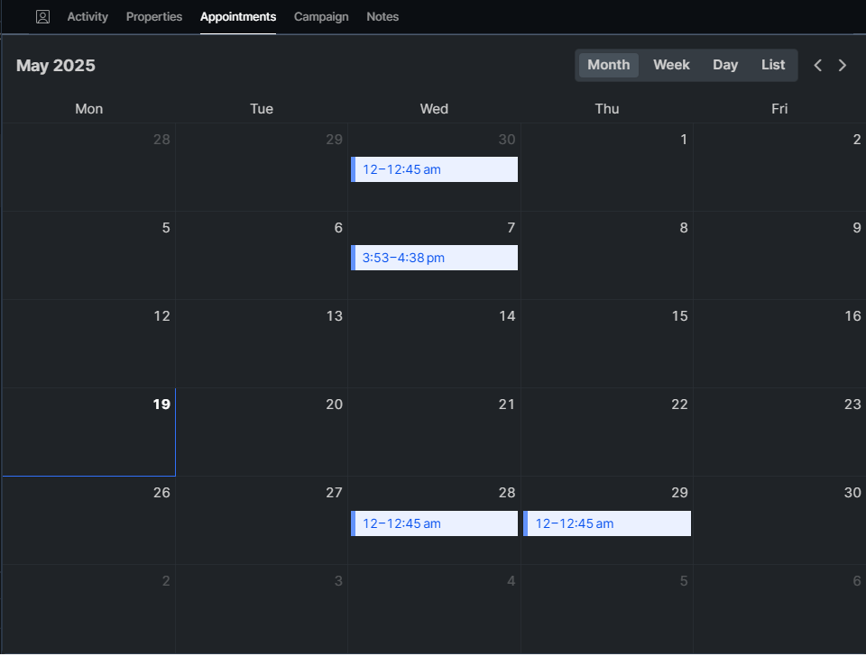866x655 pixels.
Task: Select Month calendar view
Action: (x=609, y=65)
